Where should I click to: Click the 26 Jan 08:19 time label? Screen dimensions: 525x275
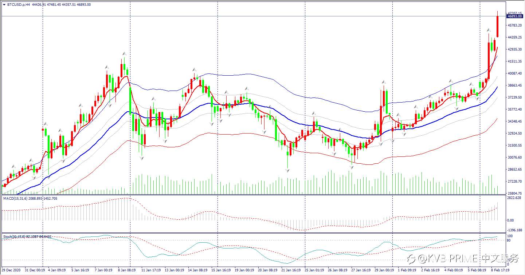click(x=337, y=270)
